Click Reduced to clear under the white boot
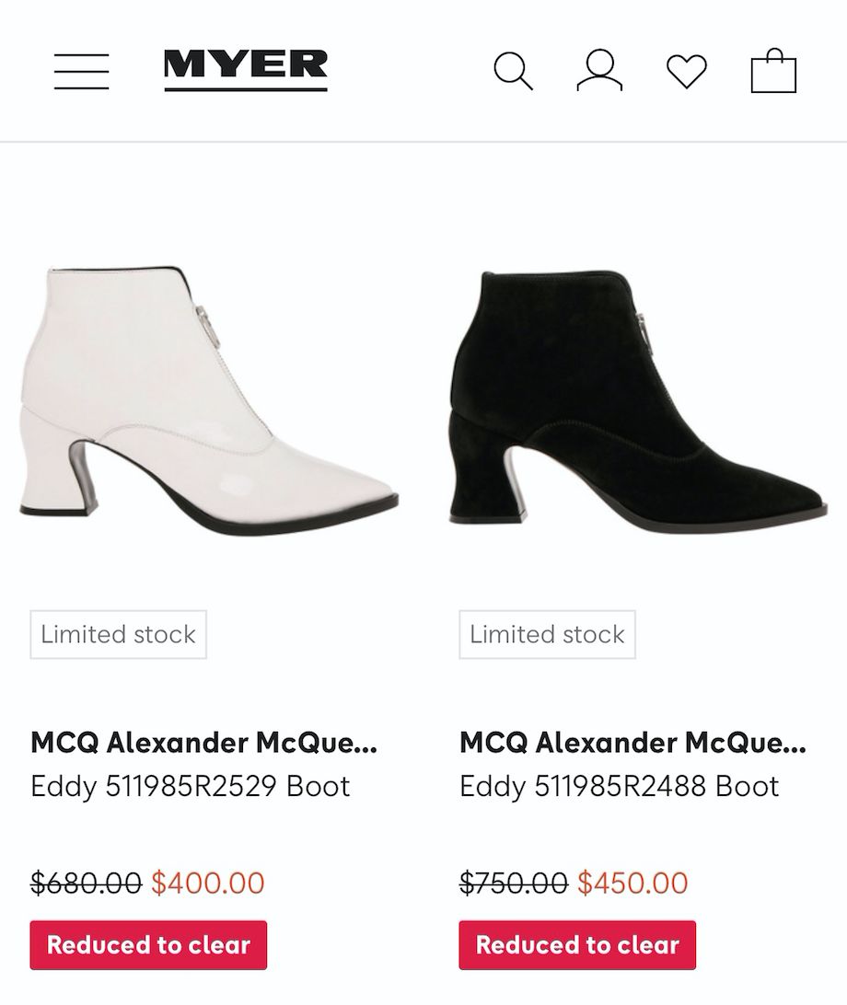 [x=148, y=945]
